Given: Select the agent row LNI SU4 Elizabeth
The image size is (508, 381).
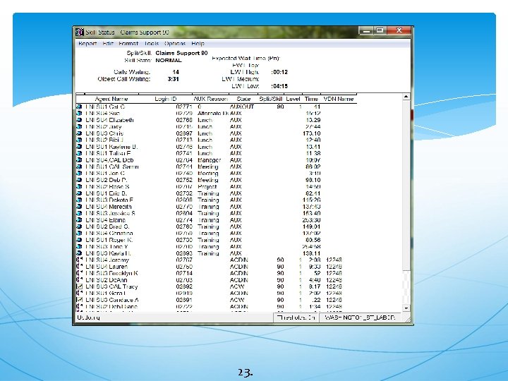Looking at the screenshot, I should [x=216, y=120].
